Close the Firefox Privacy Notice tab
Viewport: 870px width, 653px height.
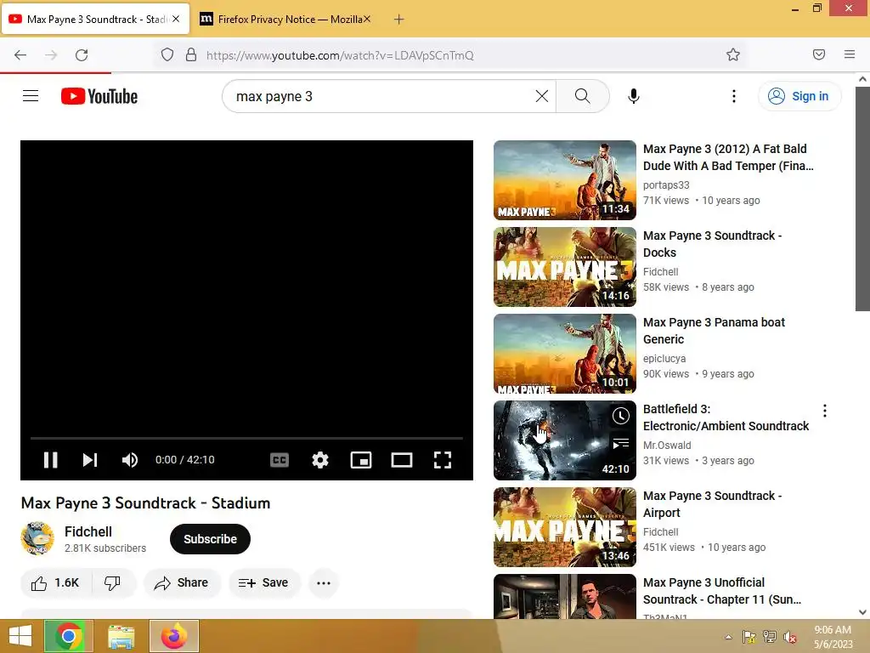click(x=367, y=19)
